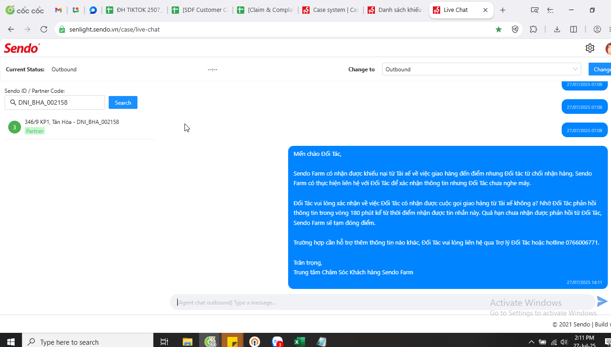This screenshot has width=611, height=347.
Task: Open Task View on taskbar
Action: tap(164, 342)
